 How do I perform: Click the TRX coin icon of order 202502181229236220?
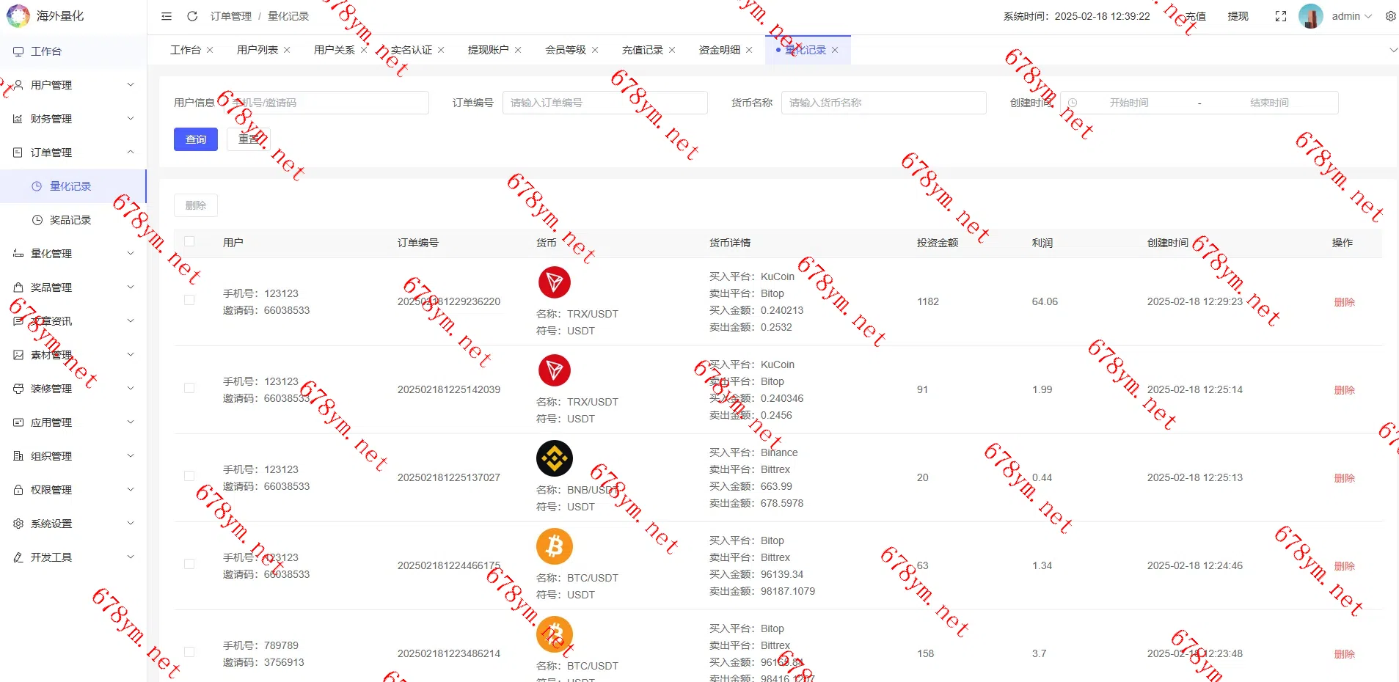[x=555, y=282]
